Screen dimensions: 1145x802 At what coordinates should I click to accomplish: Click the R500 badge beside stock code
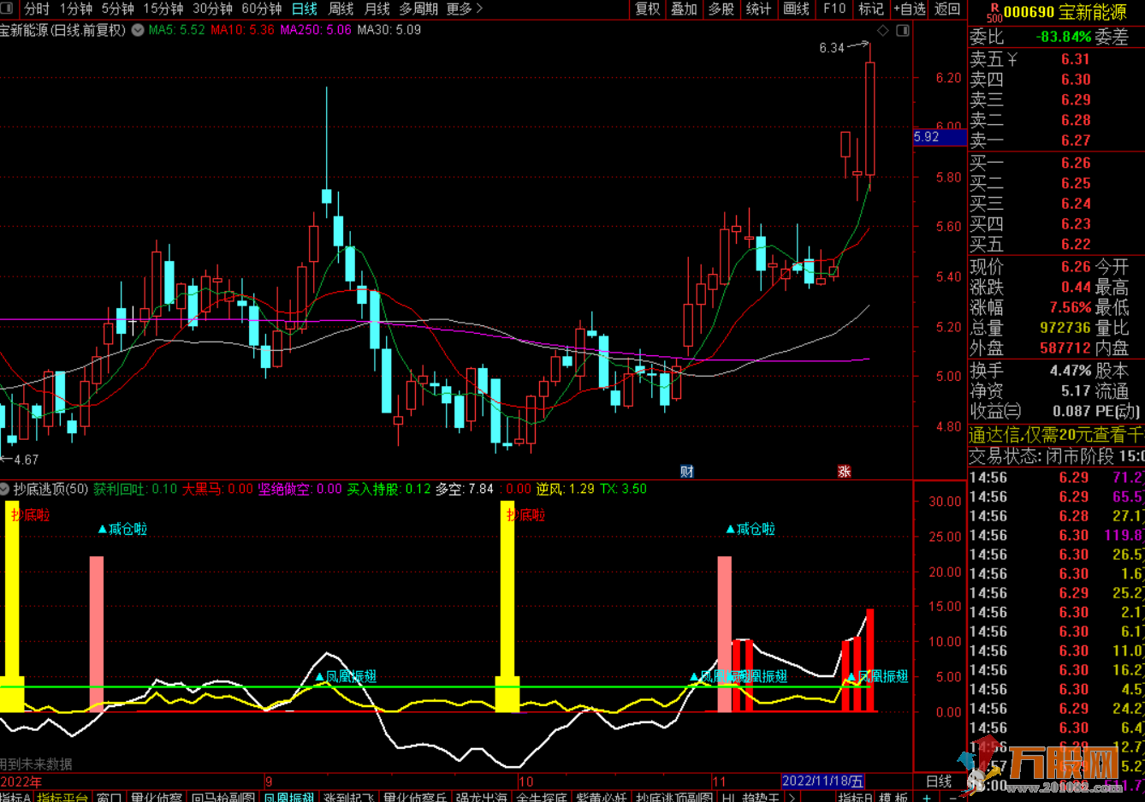(x=993, y=12)
